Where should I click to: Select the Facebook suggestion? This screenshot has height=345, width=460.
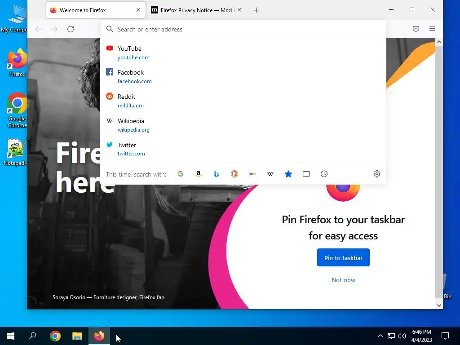tap(243, 76)
